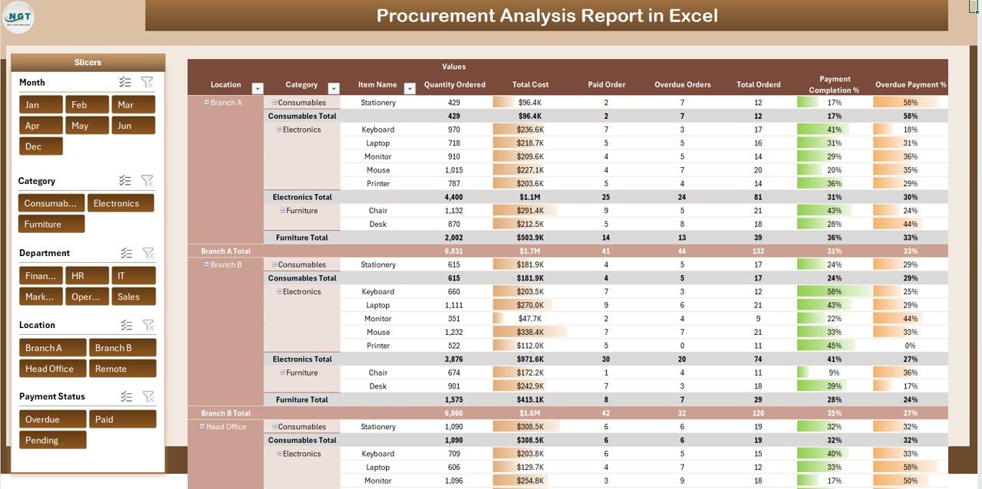Toggle multi-select in the Department slicer
Viewport: 982px width, 489px height.
[127, 253]
